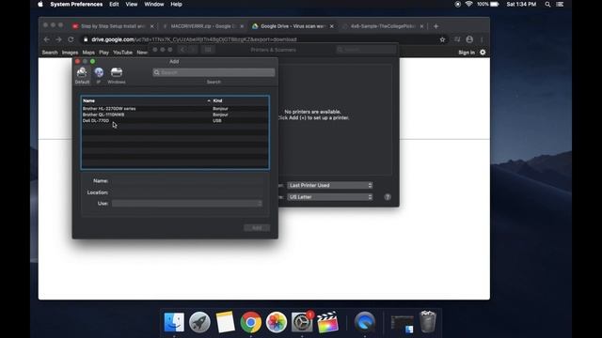Open the US Letter paper size dropdown
The height and width of the screenshot is (338, 602).
(x=330, y=197)
